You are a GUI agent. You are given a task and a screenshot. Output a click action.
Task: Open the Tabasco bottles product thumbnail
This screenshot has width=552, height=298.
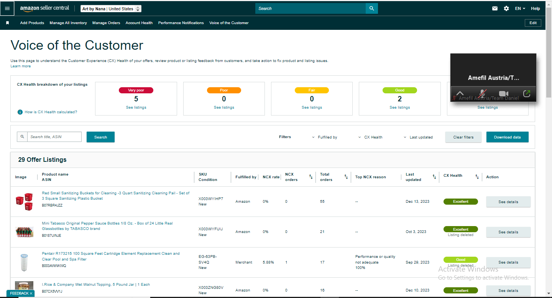point(24,232)
